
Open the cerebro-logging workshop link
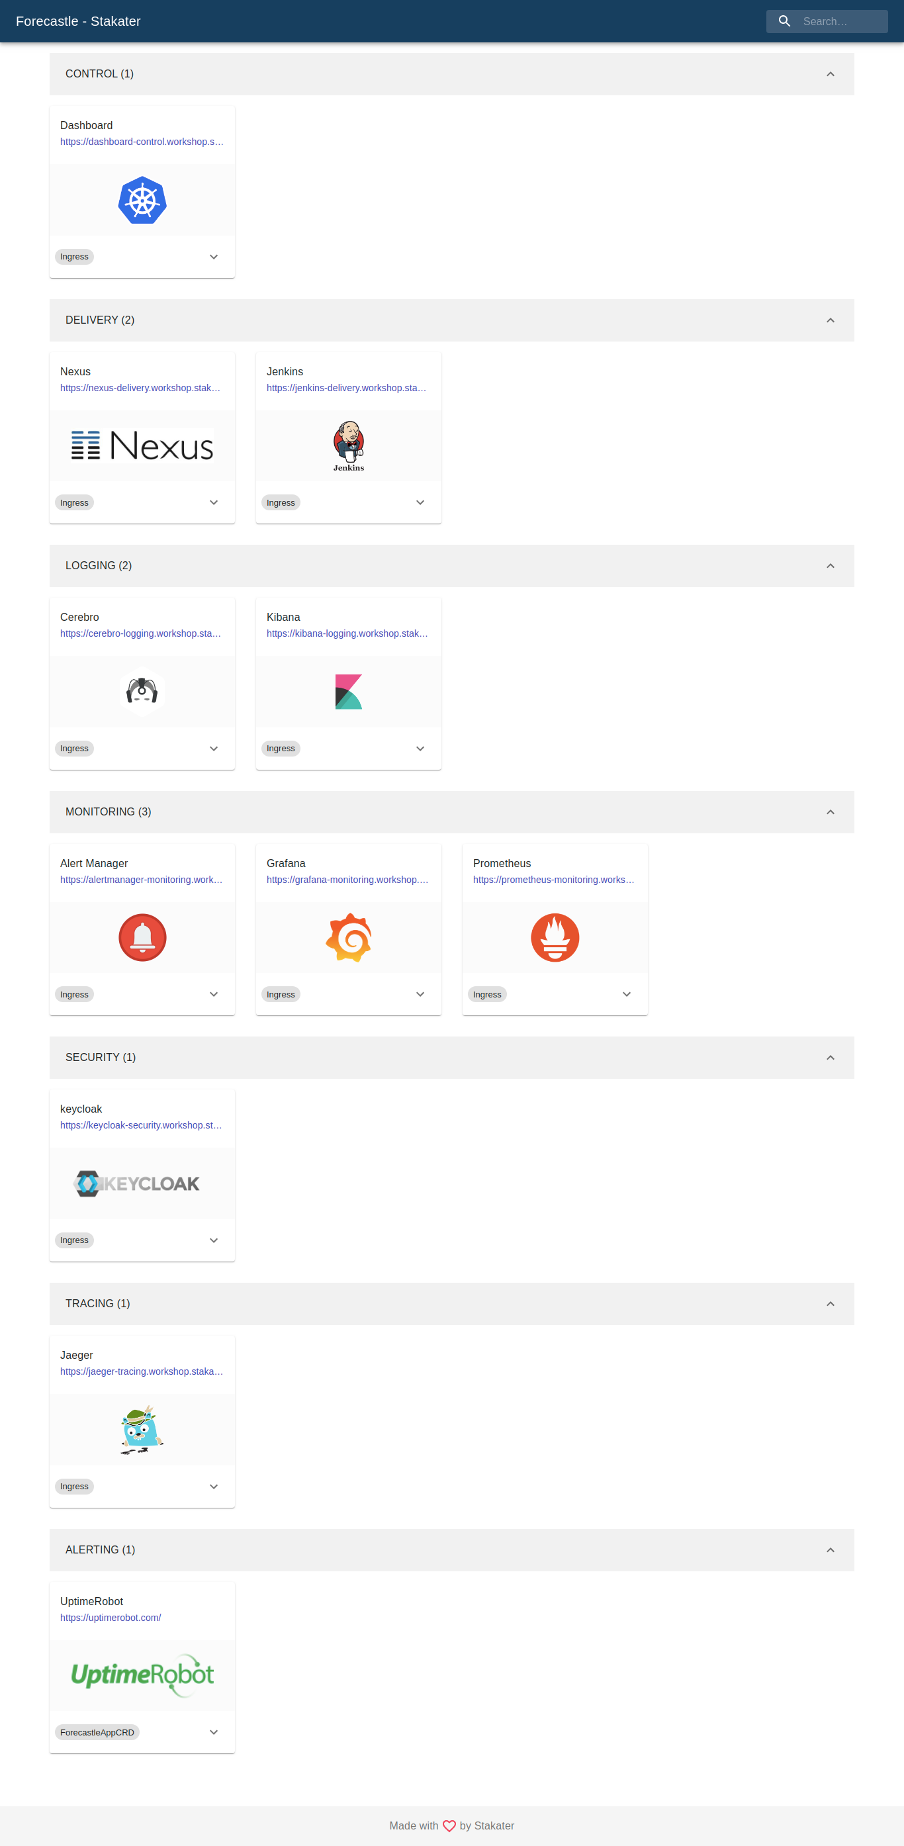140,633
